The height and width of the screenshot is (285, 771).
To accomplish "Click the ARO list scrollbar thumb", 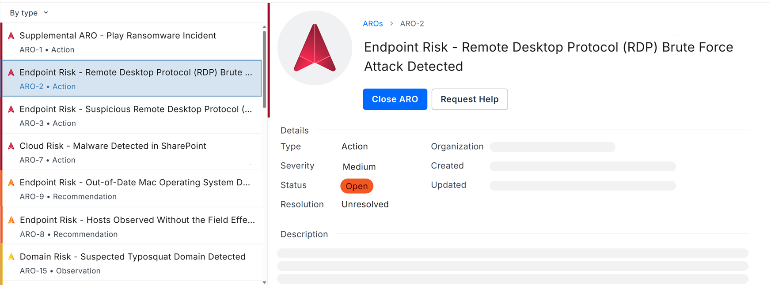I will [x=265, y=68].
